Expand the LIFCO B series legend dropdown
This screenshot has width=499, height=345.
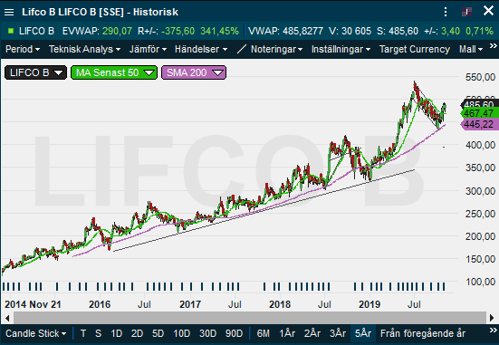tap(35, 72)
